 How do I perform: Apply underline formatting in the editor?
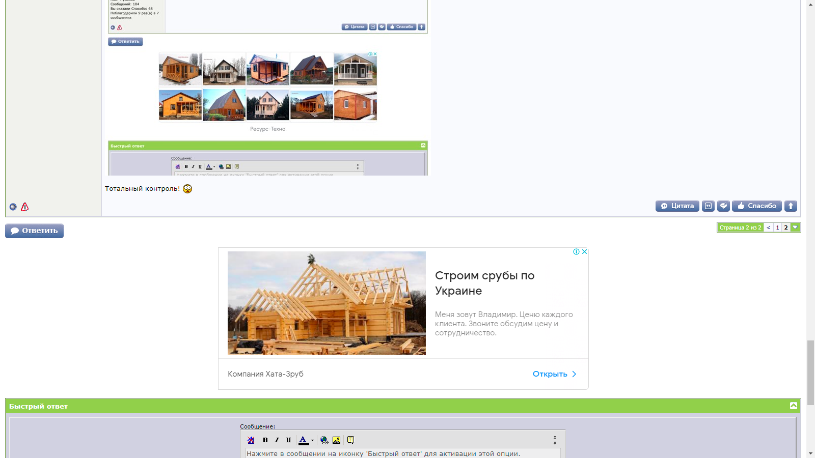coord(288,440)
